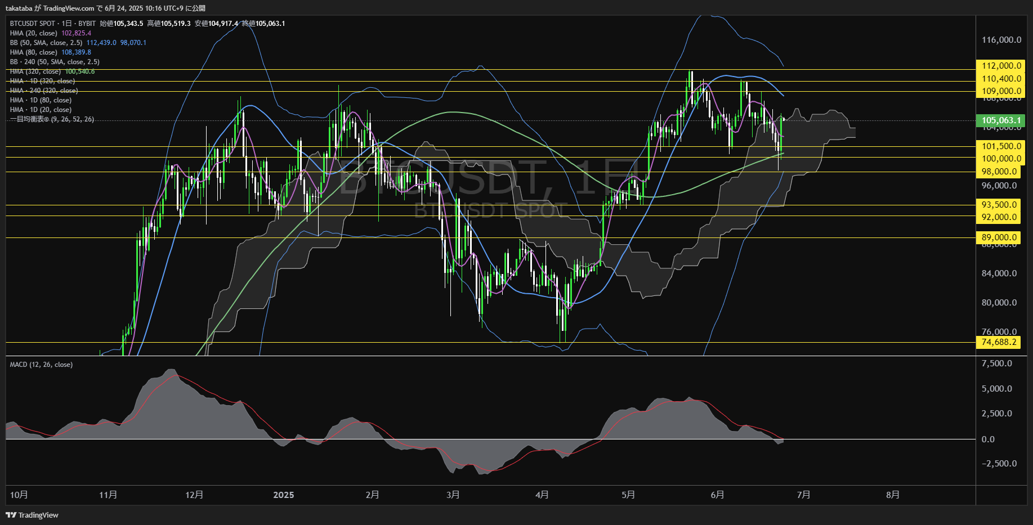Click the HMA 80 value 108,389.8

click(76, 52)
